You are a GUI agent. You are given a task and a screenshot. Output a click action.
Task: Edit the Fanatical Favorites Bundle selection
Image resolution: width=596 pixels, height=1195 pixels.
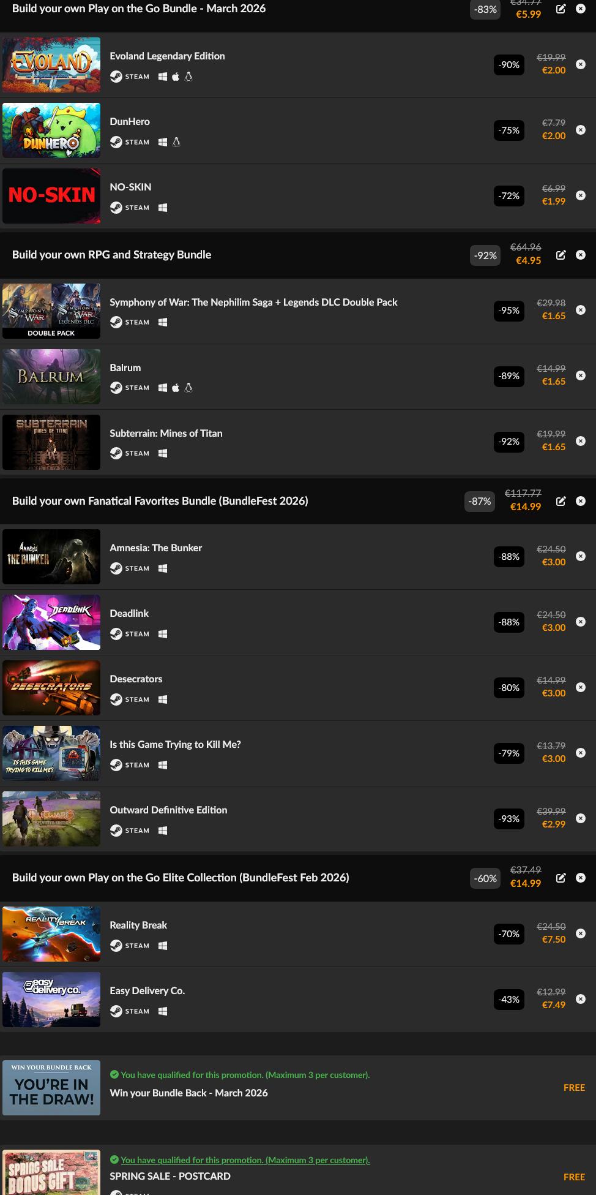coord(561,501)
